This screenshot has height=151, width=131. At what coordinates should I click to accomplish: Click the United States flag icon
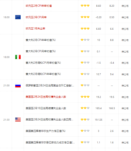coord(18,120)
